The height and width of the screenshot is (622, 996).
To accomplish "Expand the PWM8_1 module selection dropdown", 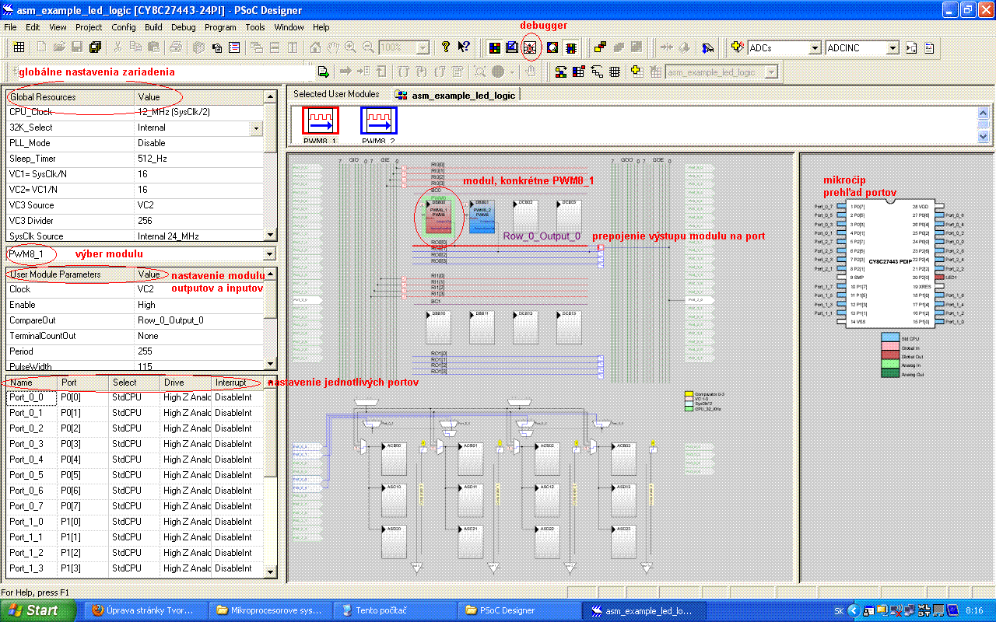I will click(x=269, y=254).
